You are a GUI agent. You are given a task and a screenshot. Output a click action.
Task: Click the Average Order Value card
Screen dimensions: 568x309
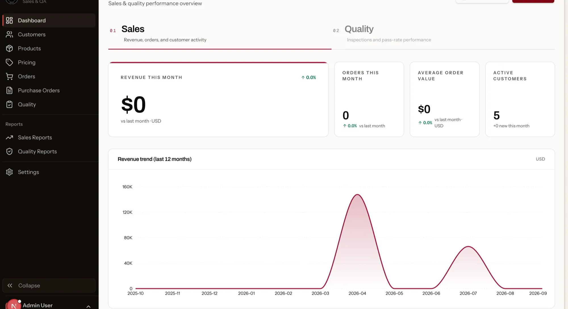(x=444, y=99)
